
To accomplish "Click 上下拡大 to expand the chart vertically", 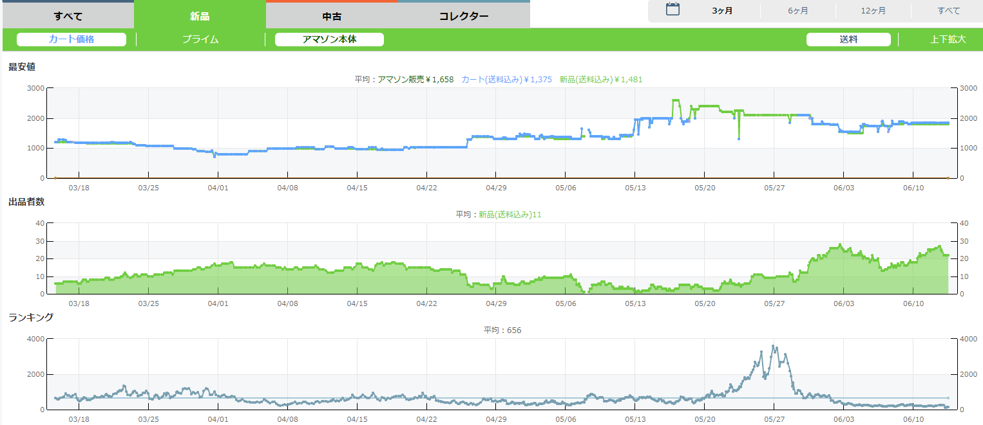I will [x=948, y=39].
